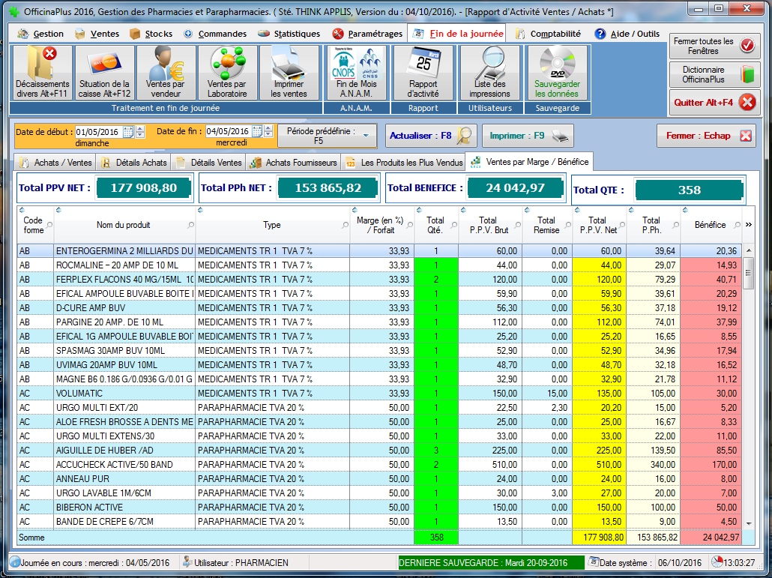Open Situation de la caisse

pyautogui.click(x=104, y=73)
